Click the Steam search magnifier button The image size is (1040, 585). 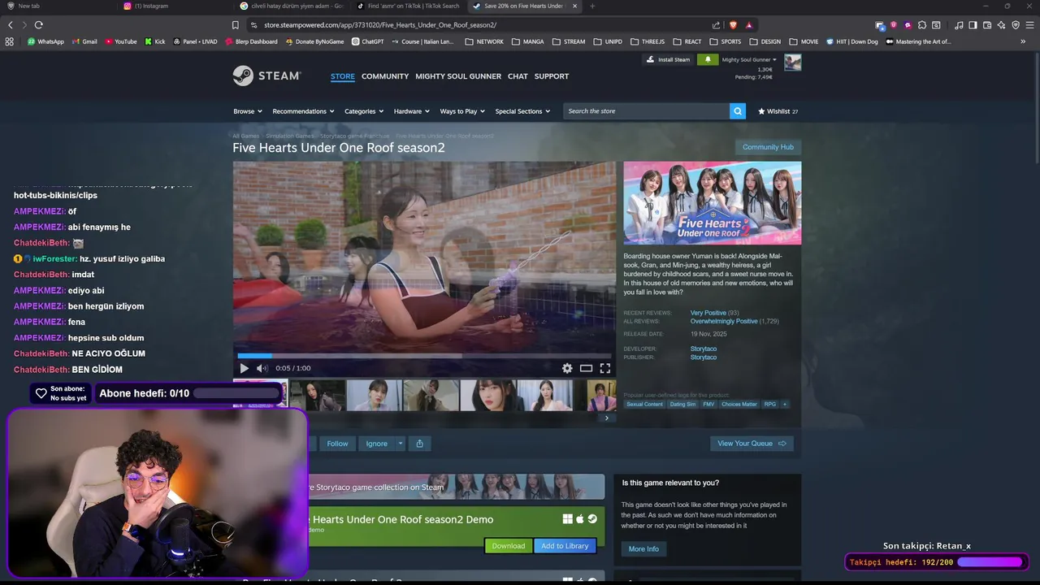click(738, 111)
